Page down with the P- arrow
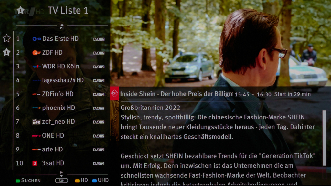This screenshot has width=331, height=186. click(61, 174)
